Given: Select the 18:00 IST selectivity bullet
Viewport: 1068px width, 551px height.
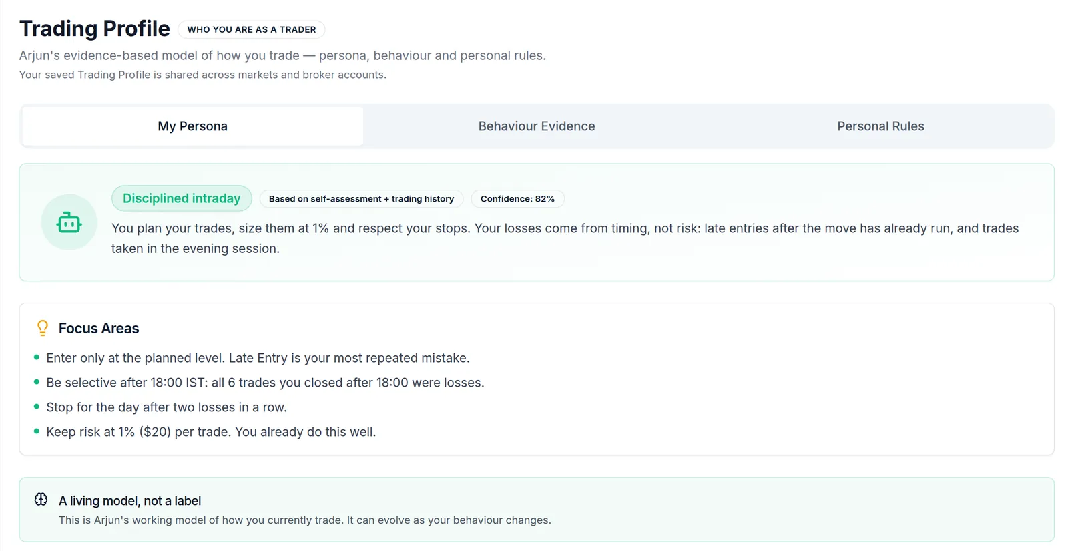Looking at the screenshot, I should tap(265, 383).
